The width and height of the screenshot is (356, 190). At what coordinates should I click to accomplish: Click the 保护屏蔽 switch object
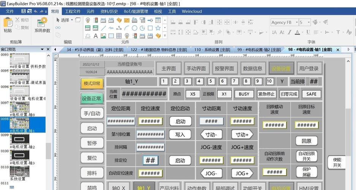pyautogui.click(x=307, y=172)
